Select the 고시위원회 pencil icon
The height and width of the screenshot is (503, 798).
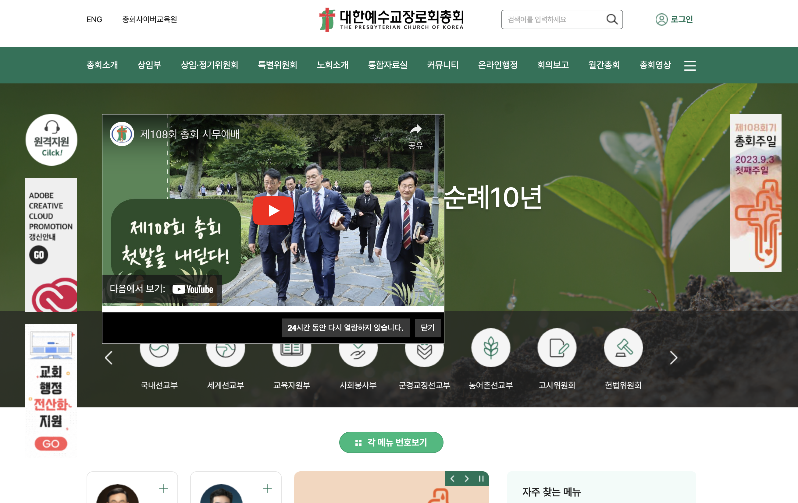[557, 348]
